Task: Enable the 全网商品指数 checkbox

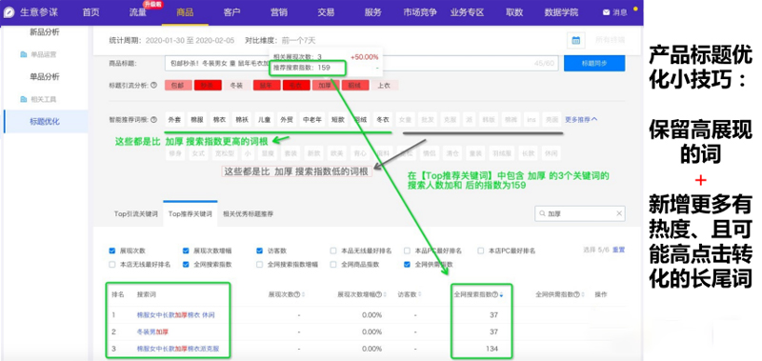Action: 333,265
